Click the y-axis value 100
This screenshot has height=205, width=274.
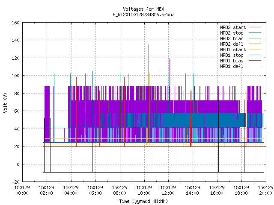pyautogui.click(x=15, y=76)
